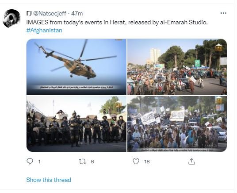Viewport: 237px width, 193px height.
Task: Open FJ's profile avatar picture
Action: click(x=11, y=18)
